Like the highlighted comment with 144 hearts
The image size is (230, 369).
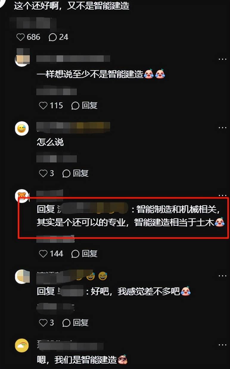(51, 254)
